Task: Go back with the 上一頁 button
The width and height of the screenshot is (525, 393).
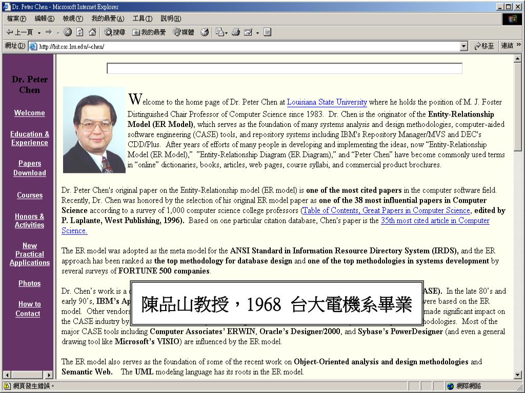Action: pos(20,32)
